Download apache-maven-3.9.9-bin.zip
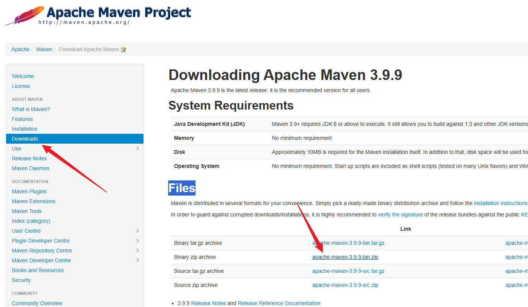 pos(345,257)
